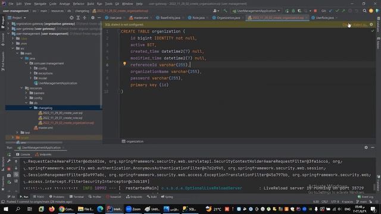
Task: Open the Profiler tool window button
Action: click(95, 197)
